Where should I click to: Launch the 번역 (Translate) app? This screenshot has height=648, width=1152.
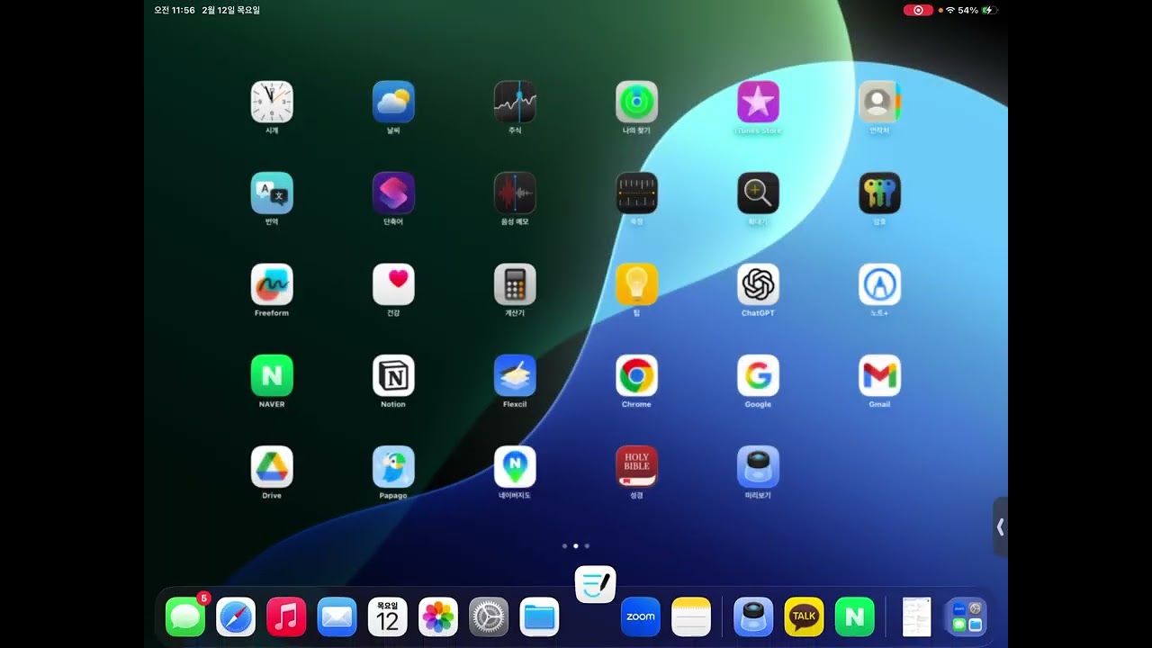tap(272, 193)
